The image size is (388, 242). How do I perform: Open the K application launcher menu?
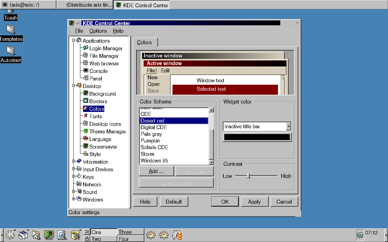(10, 234)
